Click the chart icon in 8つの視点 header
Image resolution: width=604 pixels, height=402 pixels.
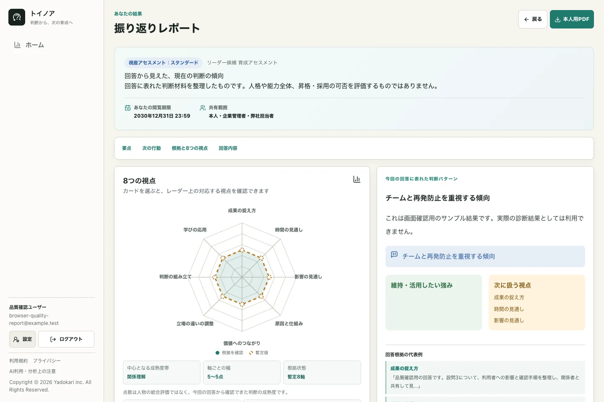(x=357, y=179)
